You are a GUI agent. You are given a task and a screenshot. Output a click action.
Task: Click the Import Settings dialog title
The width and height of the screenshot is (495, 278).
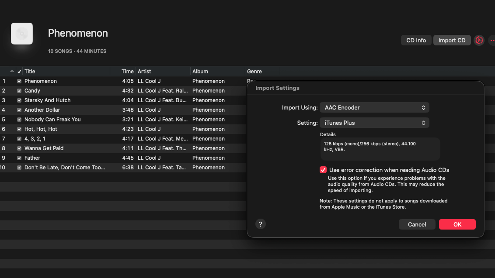[277, 88]
